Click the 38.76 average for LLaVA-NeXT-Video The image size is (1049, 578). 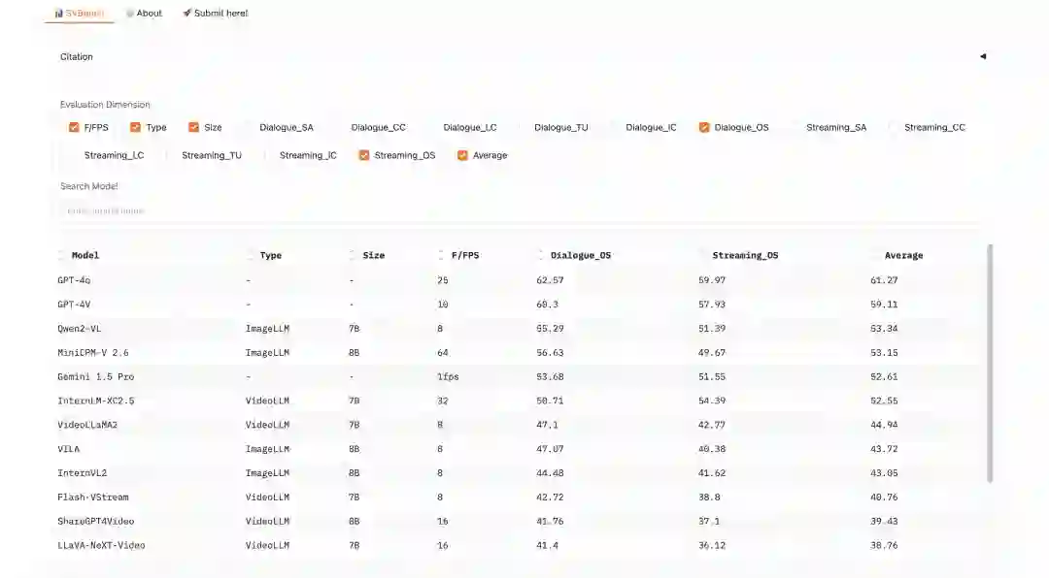(884, 545)
